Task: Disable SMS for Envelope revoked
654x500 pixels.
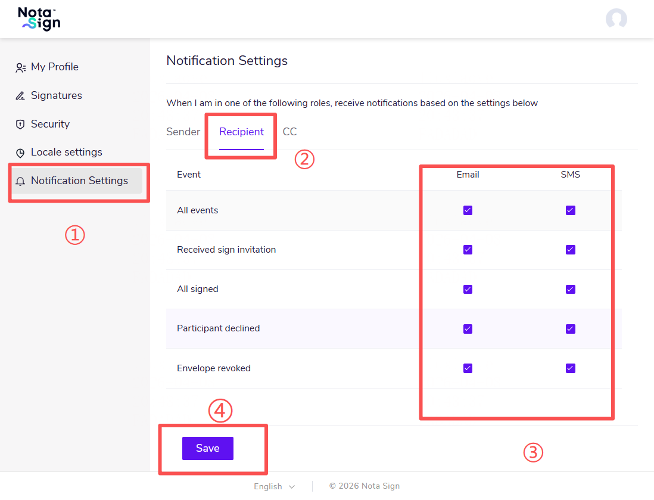Action: (571, 368)
